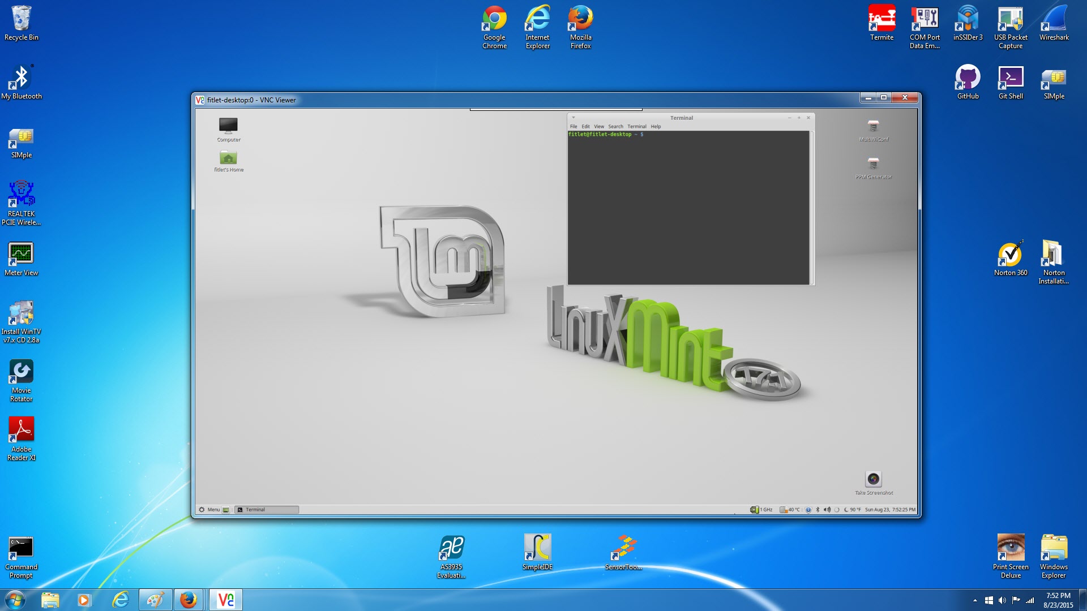Click the 90 °F weather applet
This screenshot has width=1087, height=611.
pos(853,510)
